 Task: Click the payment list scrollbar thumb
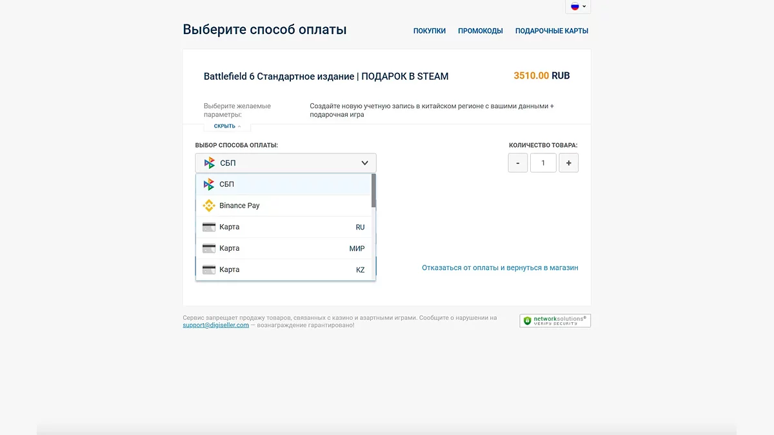[x=374, y=191]
